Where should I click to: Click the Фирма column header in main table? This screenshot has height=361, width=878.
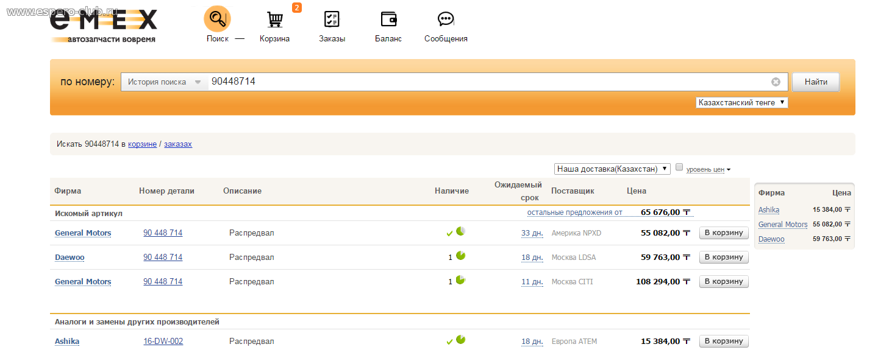[68, 191]
